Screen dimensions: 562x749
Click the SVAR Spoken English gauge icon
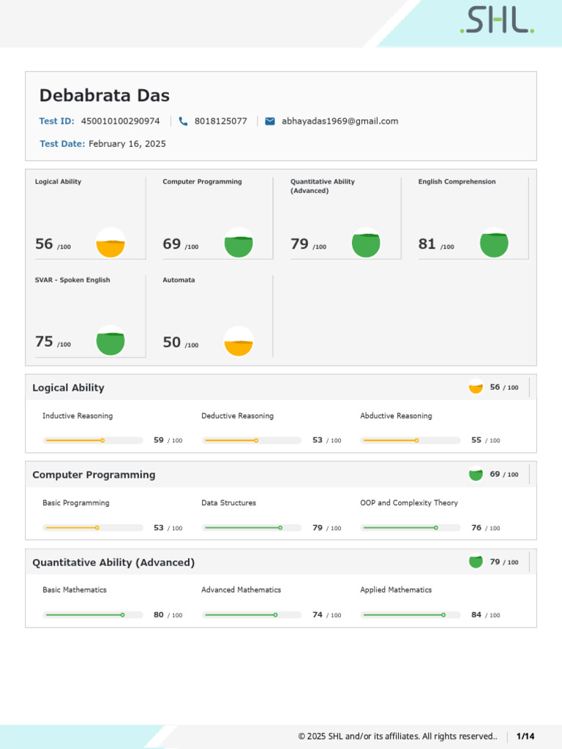tap(110, 342)
